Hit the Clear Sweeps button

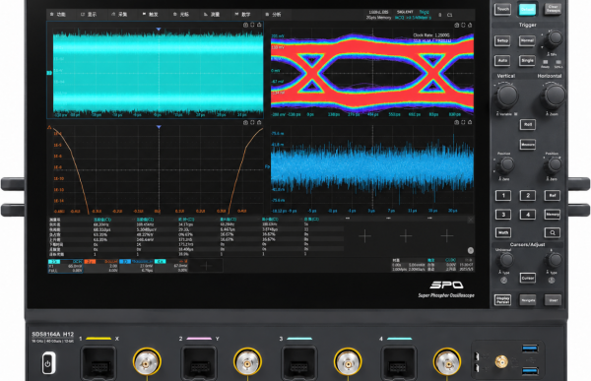click(553, 9)
